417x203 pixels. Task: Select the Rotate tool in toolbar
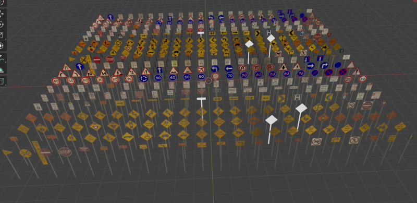2,25
